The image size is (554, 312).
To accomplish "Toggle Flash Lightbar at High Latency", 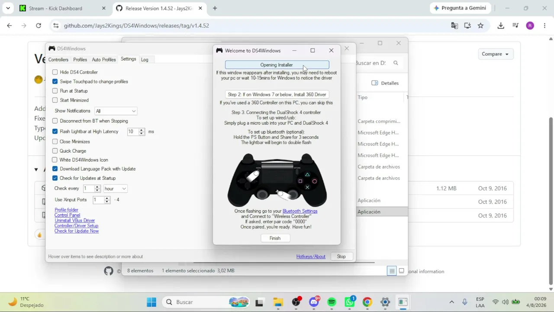I will [55, 131].
